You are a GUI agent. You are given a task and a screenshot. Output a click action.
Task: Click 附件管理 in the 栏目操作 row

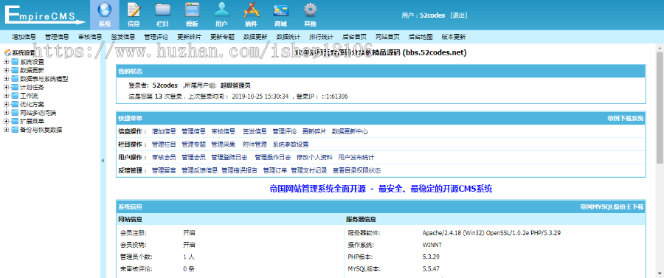click(255, 145)
